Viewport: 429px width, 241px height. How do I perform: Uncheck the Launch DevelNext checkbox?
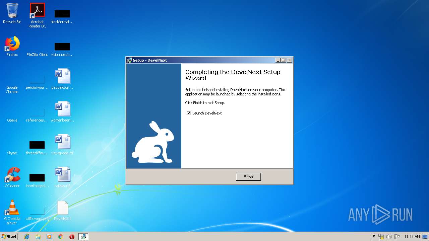point(189,113)
